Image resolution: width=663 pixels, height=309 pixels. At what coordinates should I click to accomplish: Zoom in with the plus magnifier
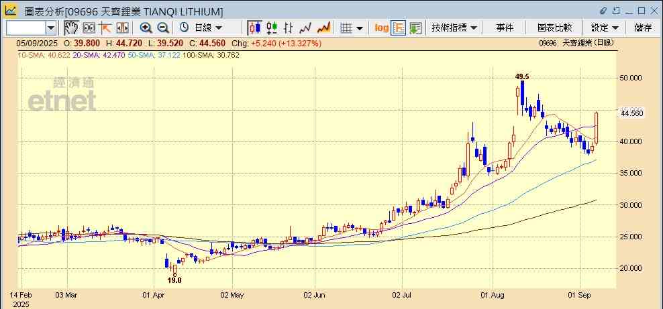point(146,28)
